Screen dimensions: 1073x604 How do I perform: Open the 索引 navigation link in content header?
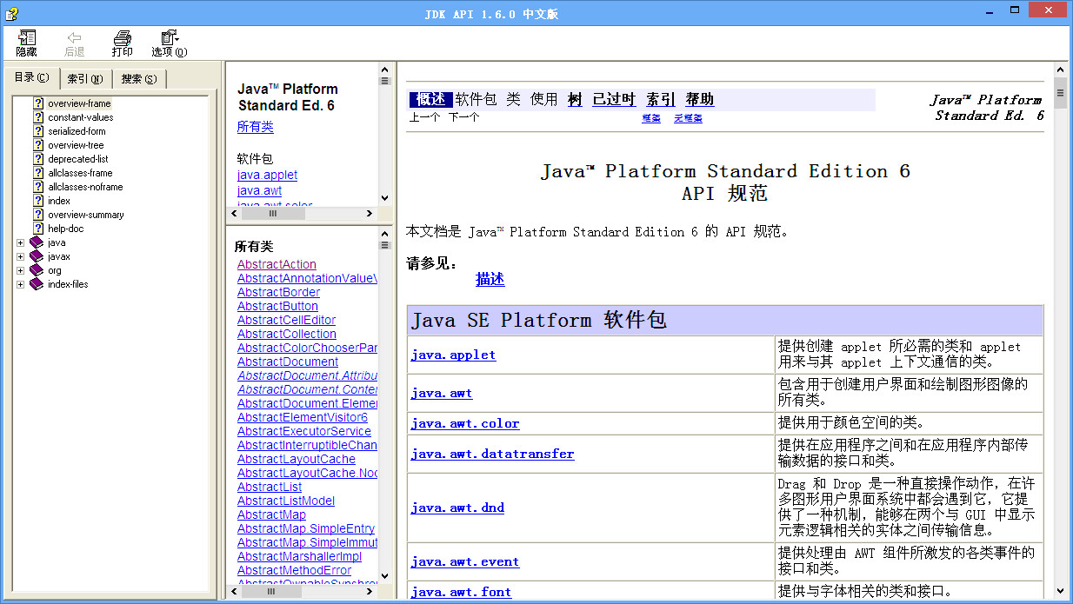pyautogui.click(x=660, y=99)
